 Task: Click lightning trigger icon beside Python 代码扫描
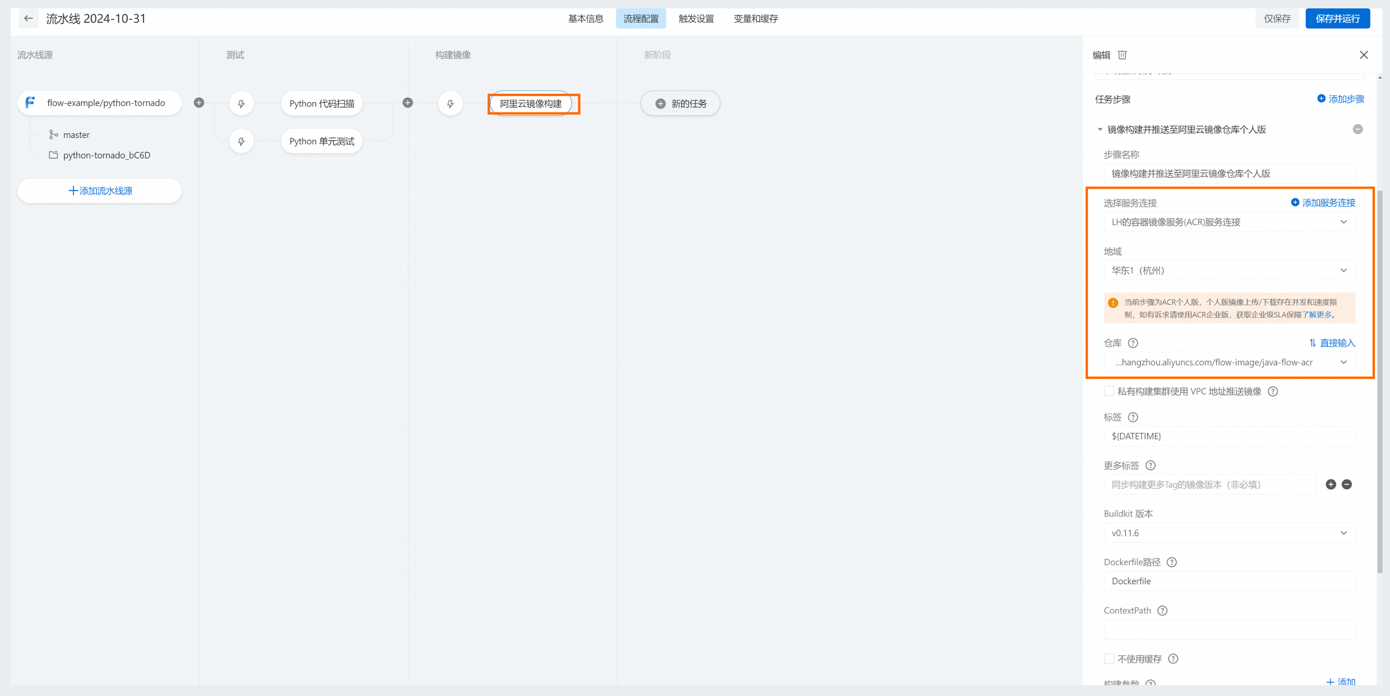[241, 104]
